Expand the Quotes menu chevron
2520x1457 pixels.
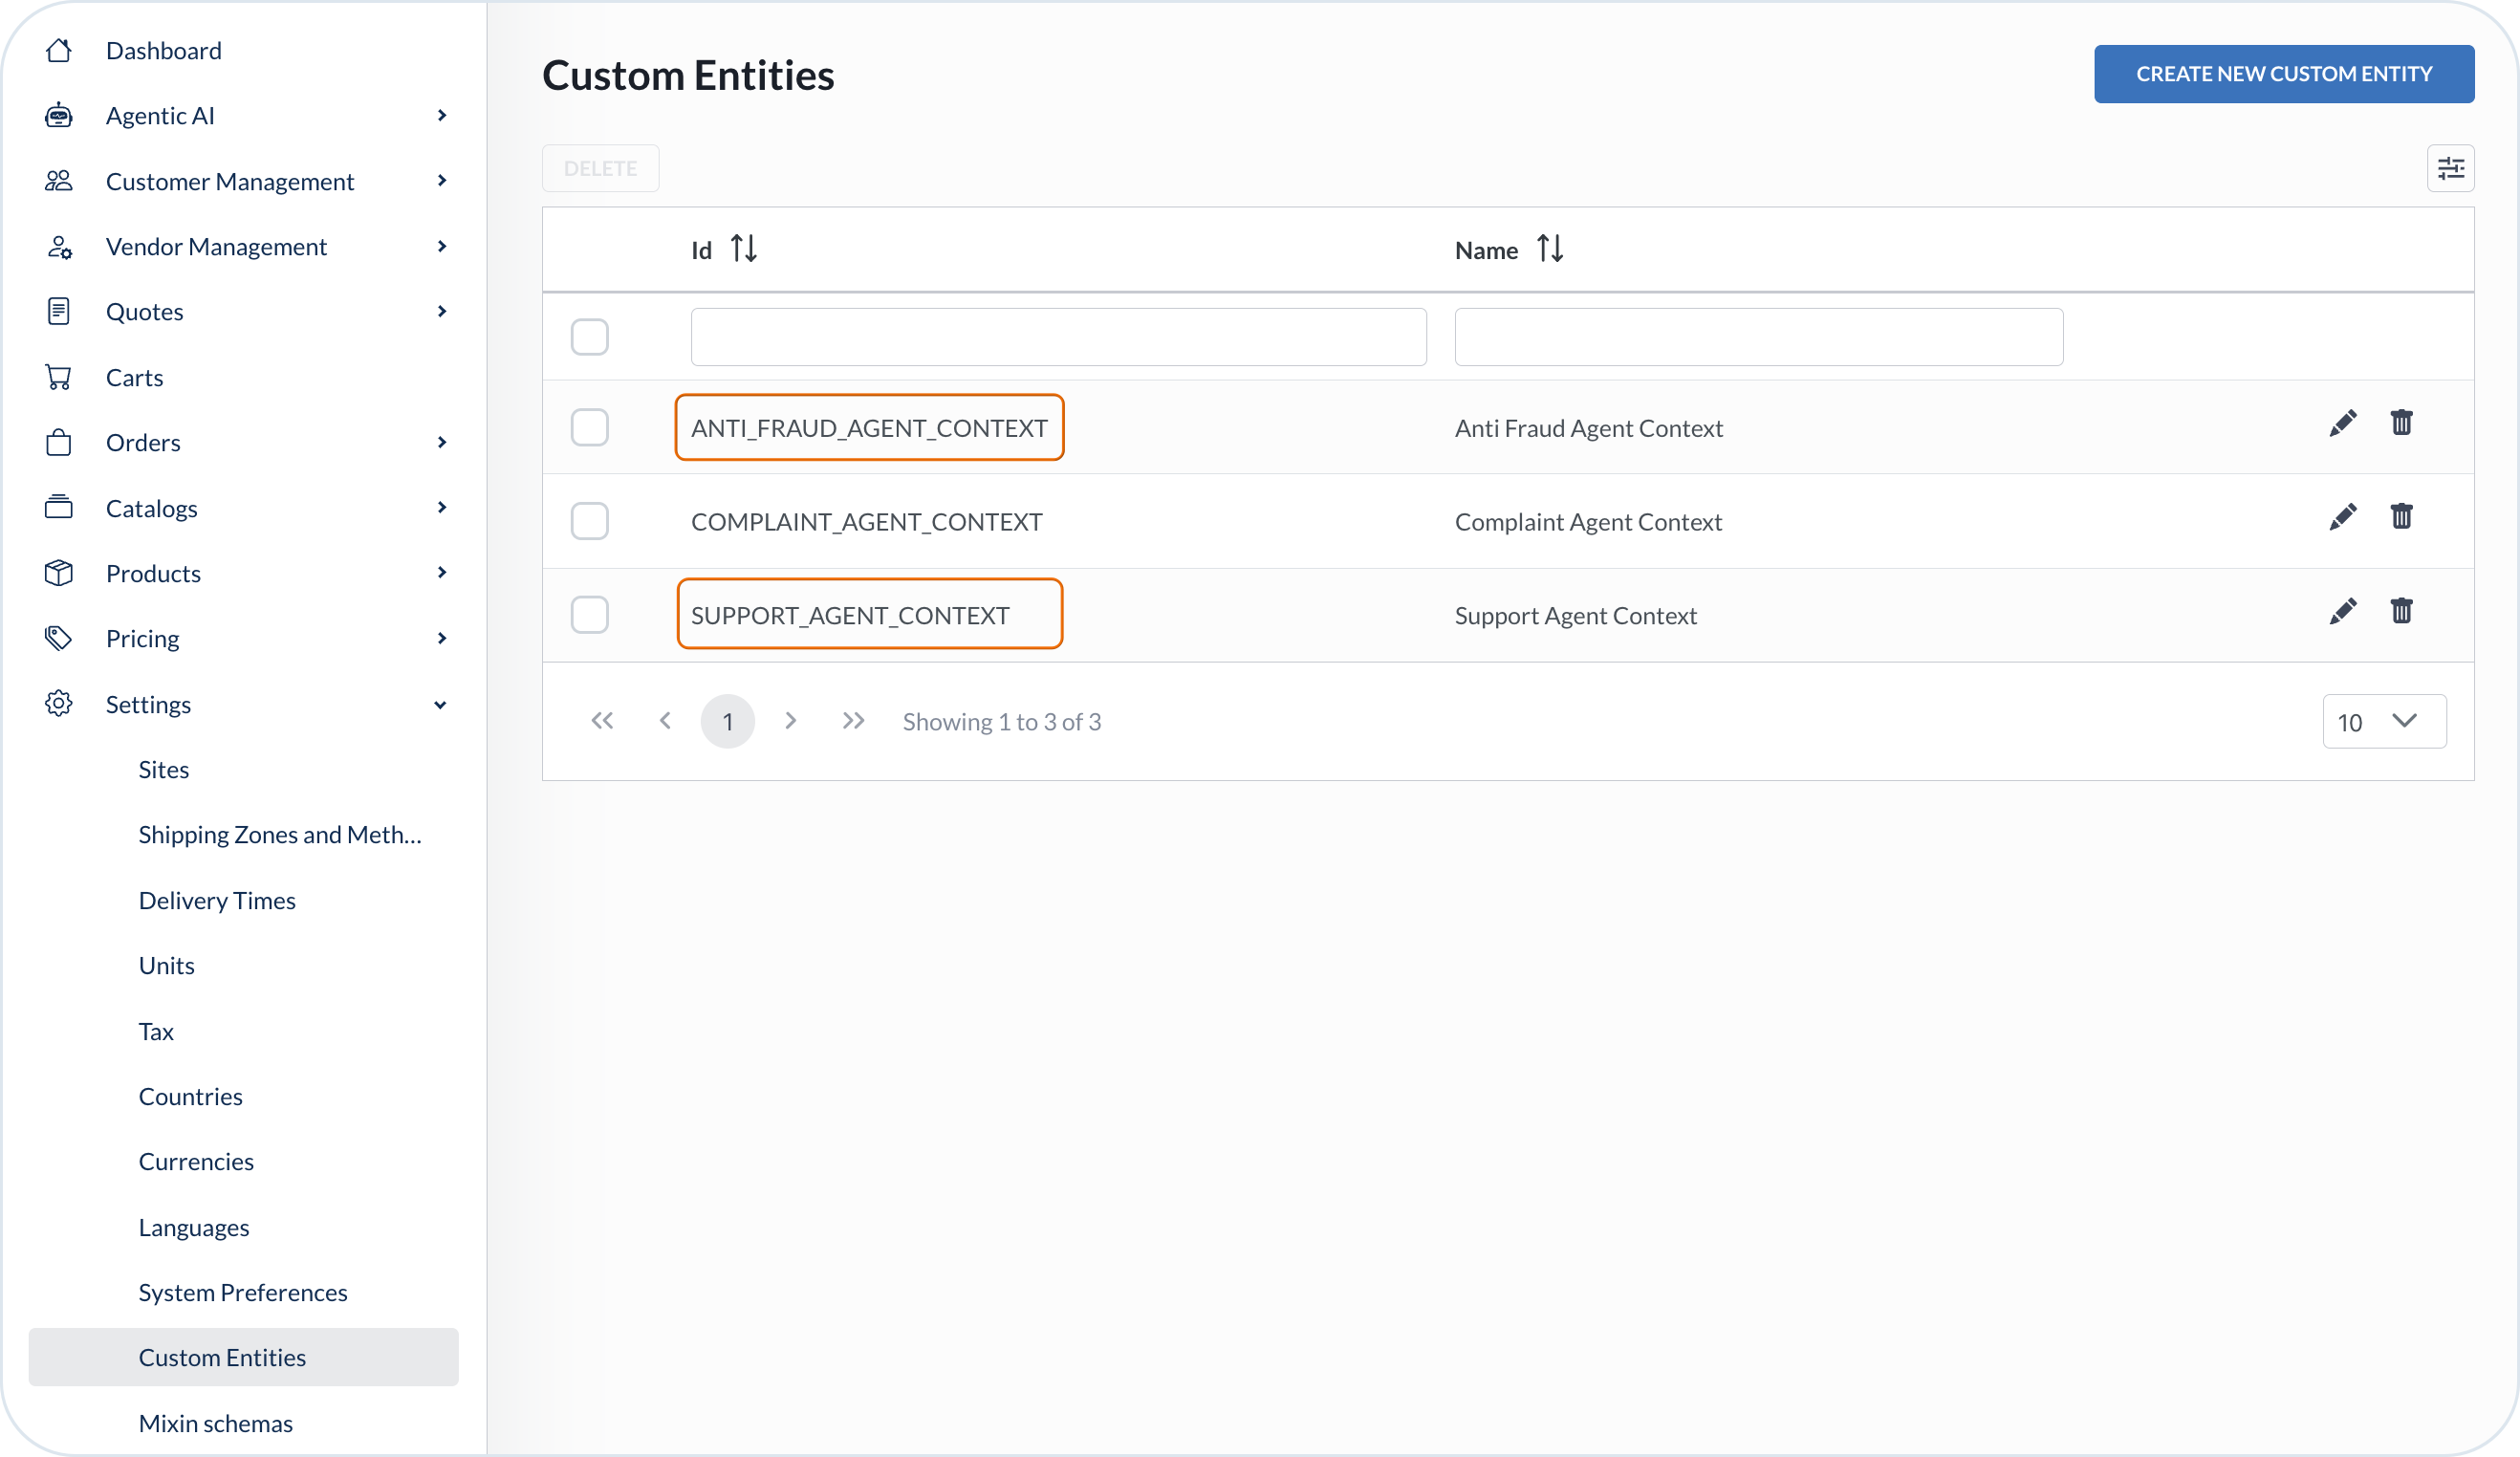442,311
